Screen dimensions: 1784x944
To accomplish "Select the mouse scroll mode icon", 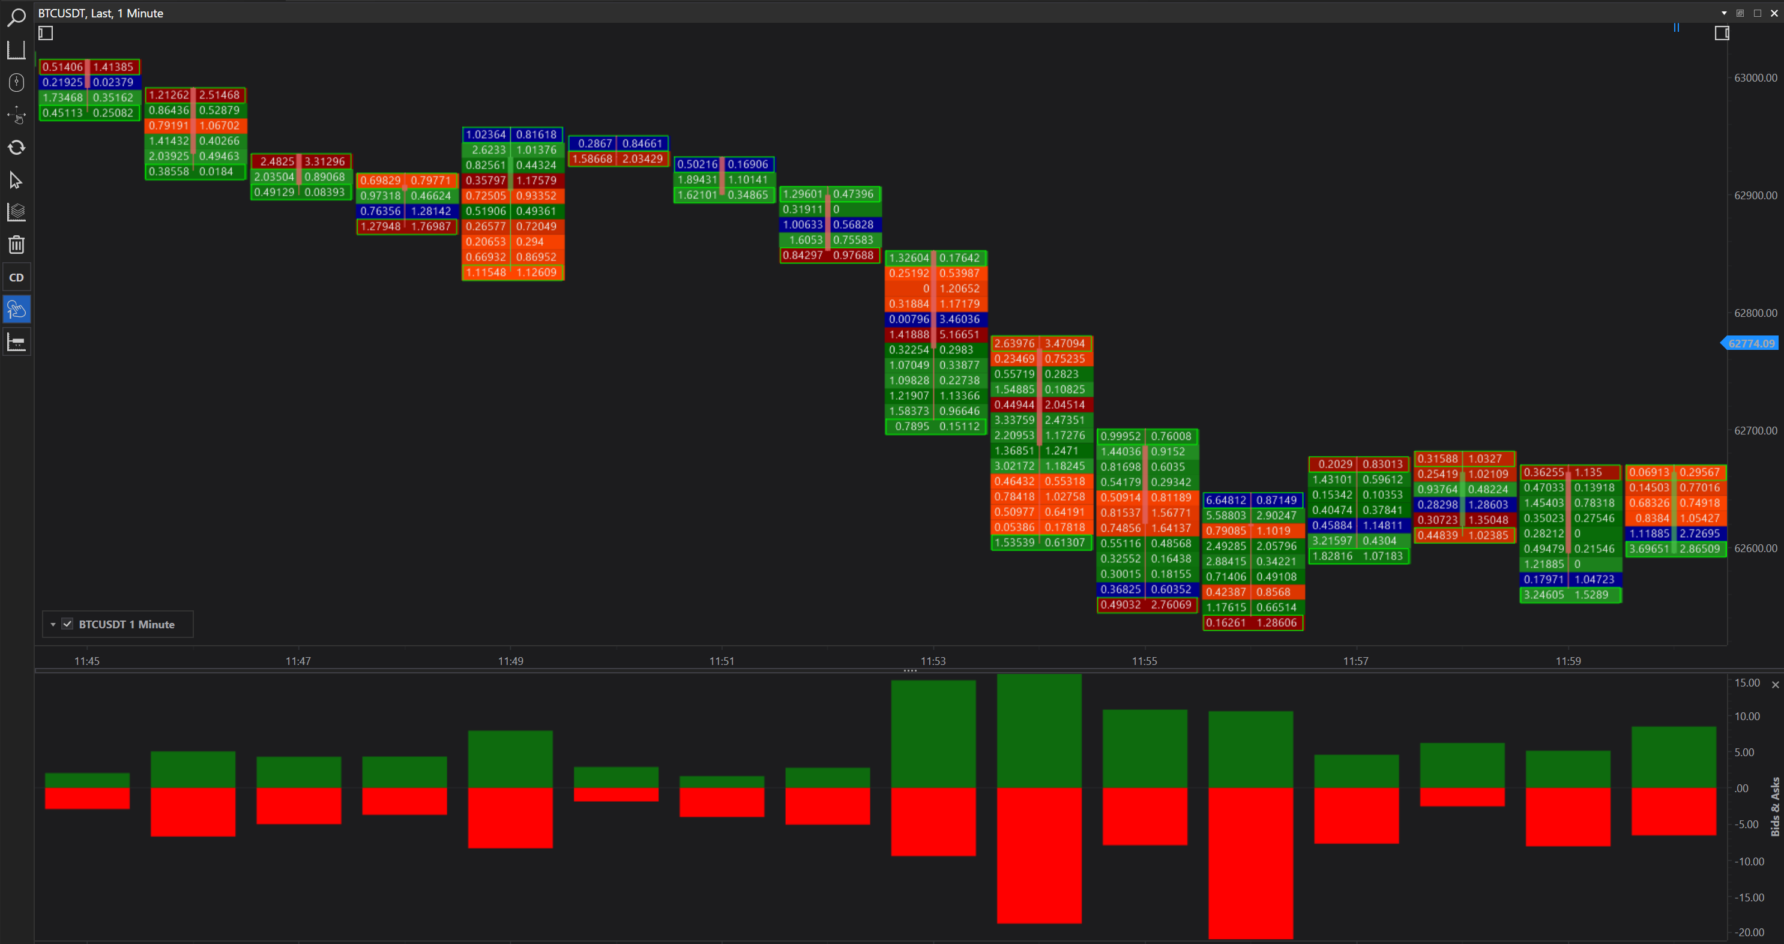I will [x=16, y=82].
